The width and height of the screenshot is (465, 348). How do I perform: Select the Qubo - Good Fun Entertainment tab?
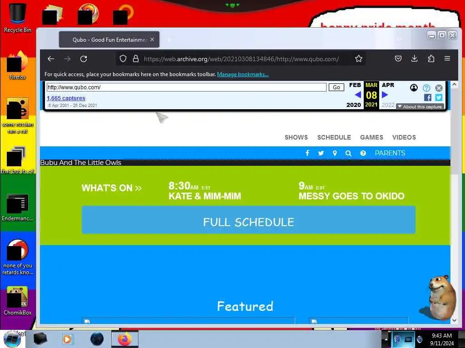(109, 39)
